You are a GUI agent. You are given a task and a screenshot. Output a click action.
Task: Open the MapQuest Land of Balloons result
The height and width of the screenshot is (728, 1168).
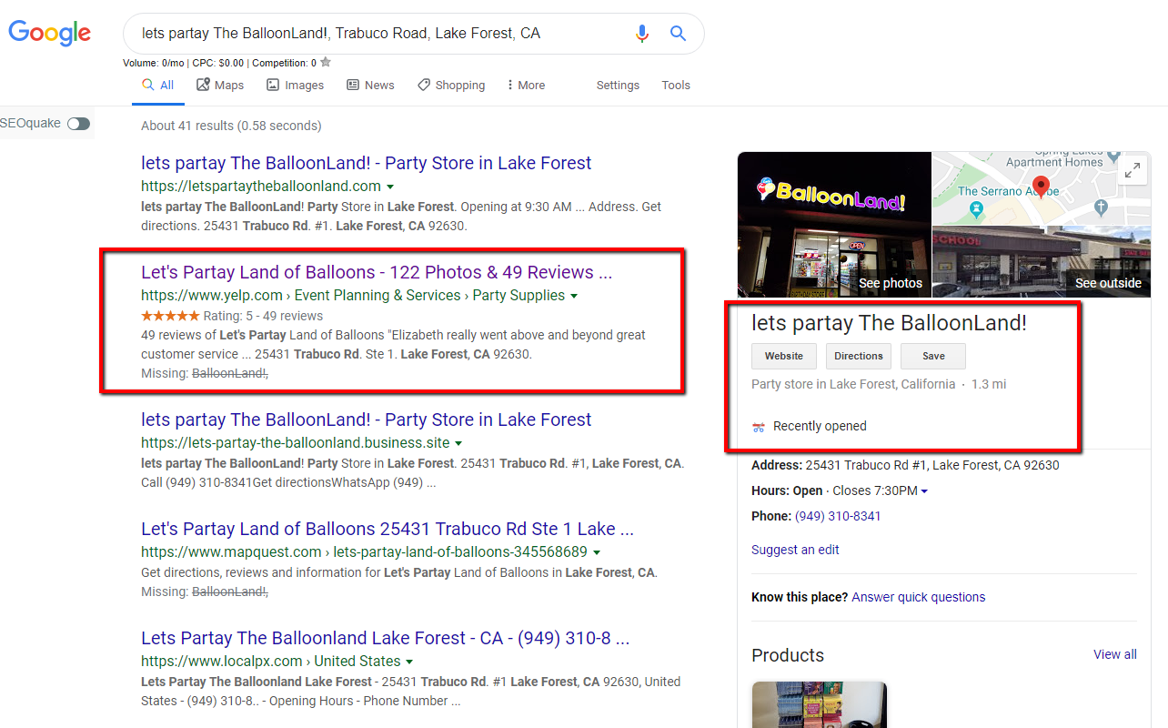coord(388,529)
